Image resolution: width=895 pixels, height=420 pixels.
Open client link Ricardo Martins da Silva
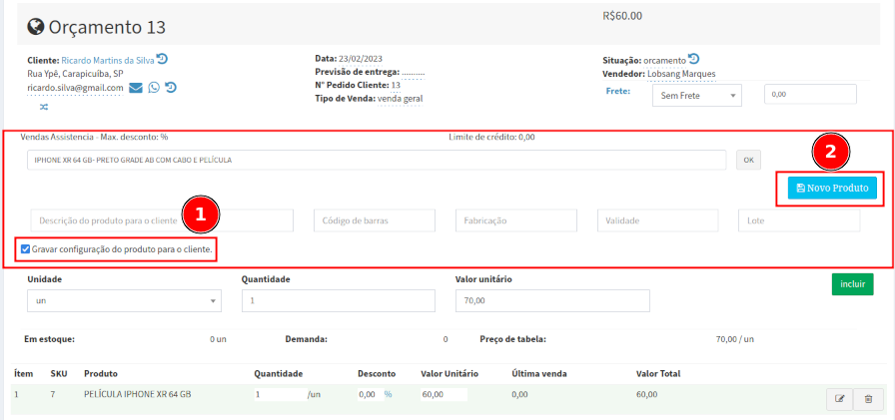(108, 60)
